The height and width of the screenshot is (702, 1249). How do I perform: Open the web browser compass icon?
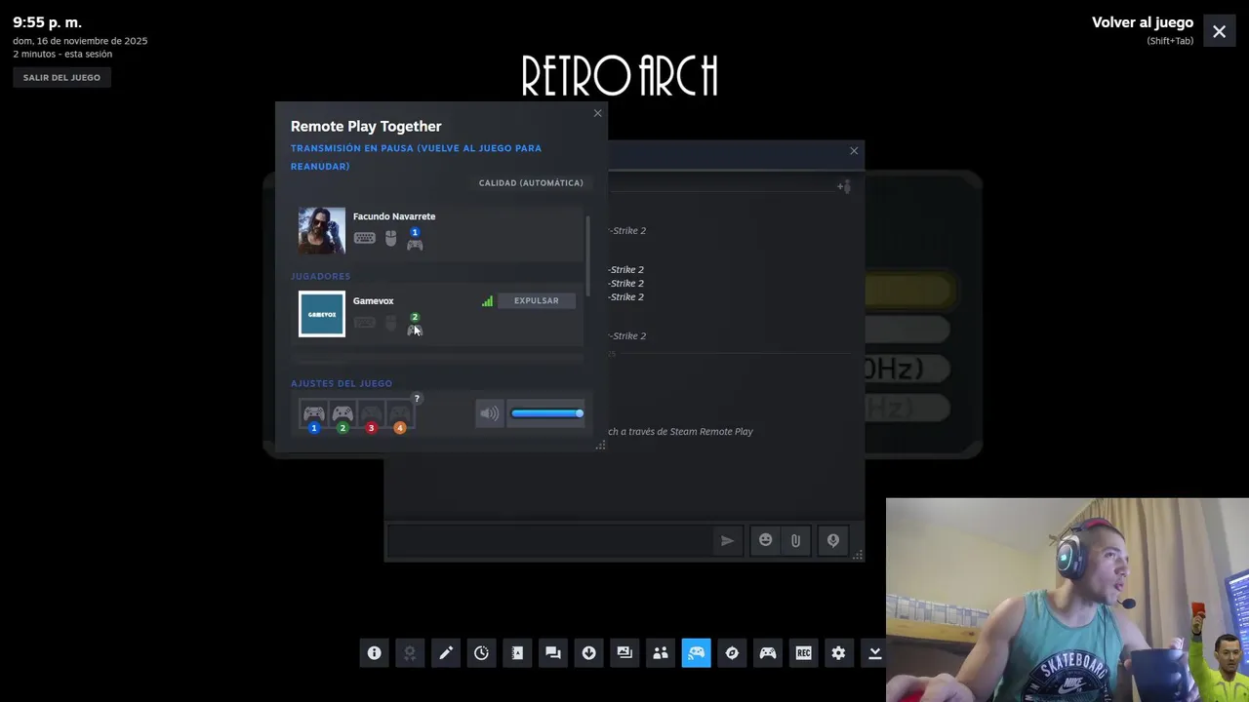click(732, 653)
